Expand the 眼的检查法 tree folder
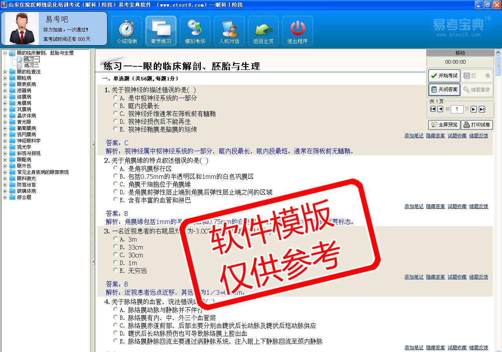Image resolution: width=502 pixels, height=352 pixels. pos(5,72)
